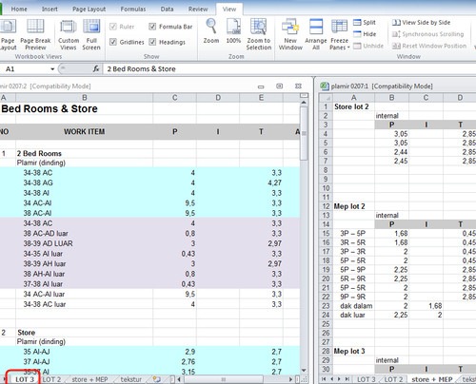This screenshot has width=476, height=384.
Task: Click cell 'Mep lot 2' in right window
Action: 353,206
